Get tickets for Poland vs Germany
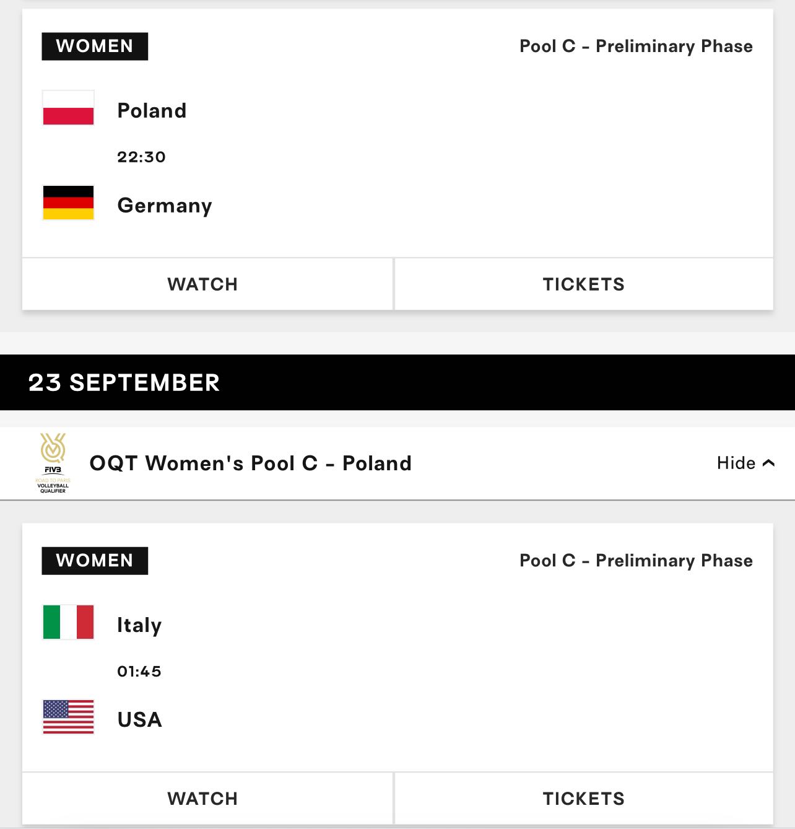Viewport: 795px width, 829px height. (584, 284)
